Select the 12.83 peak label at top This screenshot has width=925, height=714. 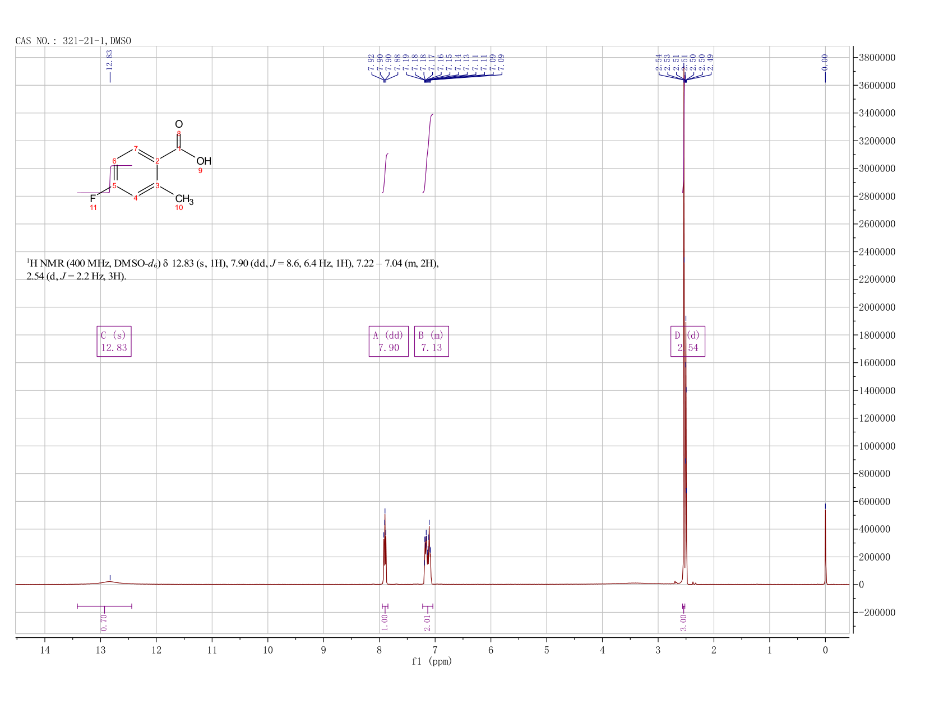pos(110,60)
